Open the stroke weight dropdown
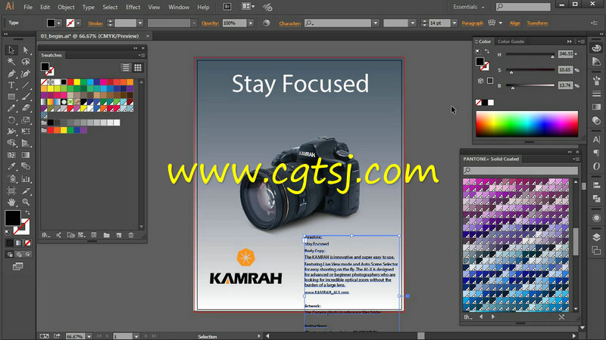The width and height of the screenshot is (606, 340). coord(140,23)
